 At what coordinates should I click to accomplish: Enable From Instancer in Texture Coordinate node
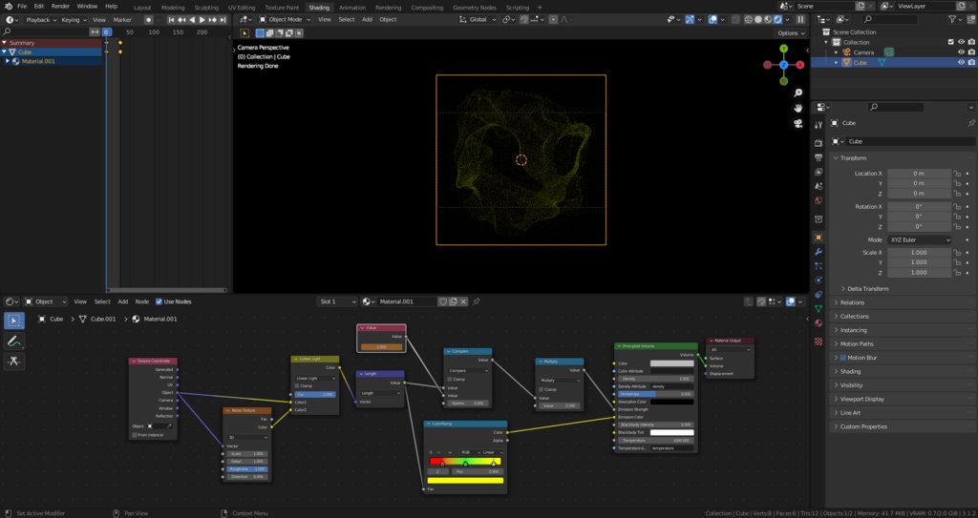134,434
